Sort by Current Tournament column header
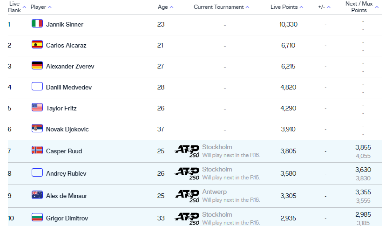392x226 pixels. [x=221, y=7]
